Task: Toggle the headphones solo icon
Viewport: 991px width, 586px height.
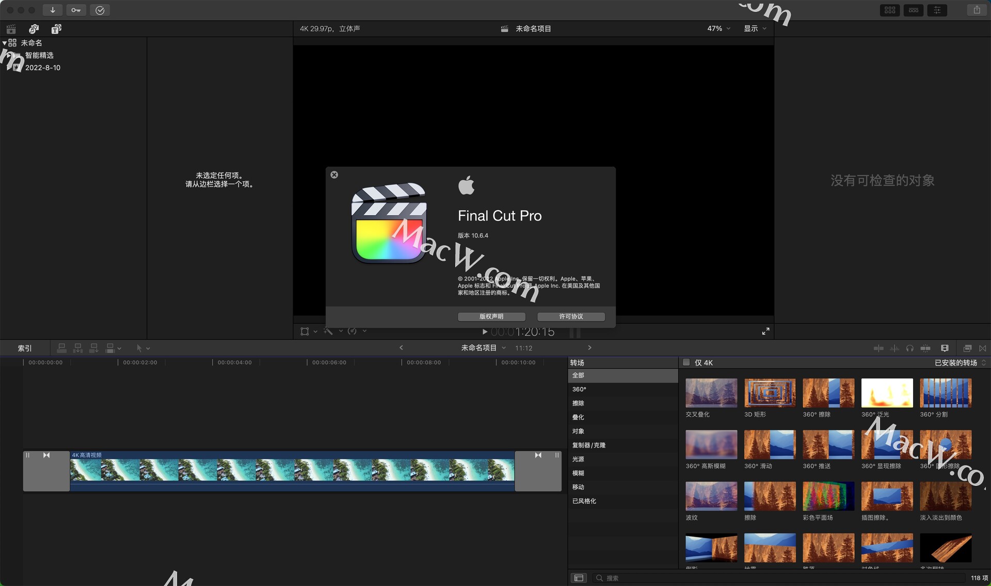Action: (x=909, y=349)
